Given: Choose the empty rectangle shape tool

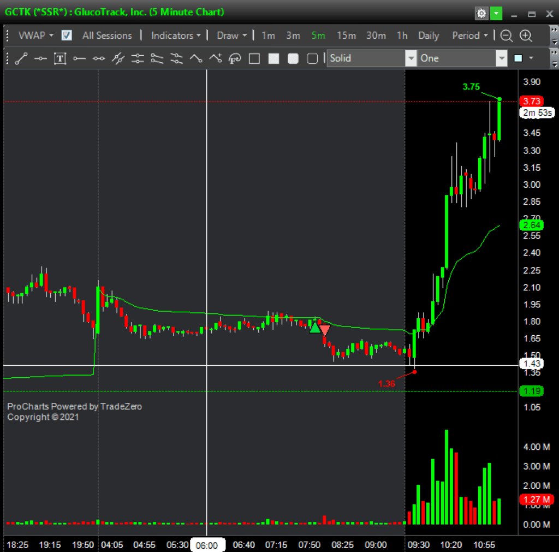Looking at the screenshot, I should pos(254,58).
